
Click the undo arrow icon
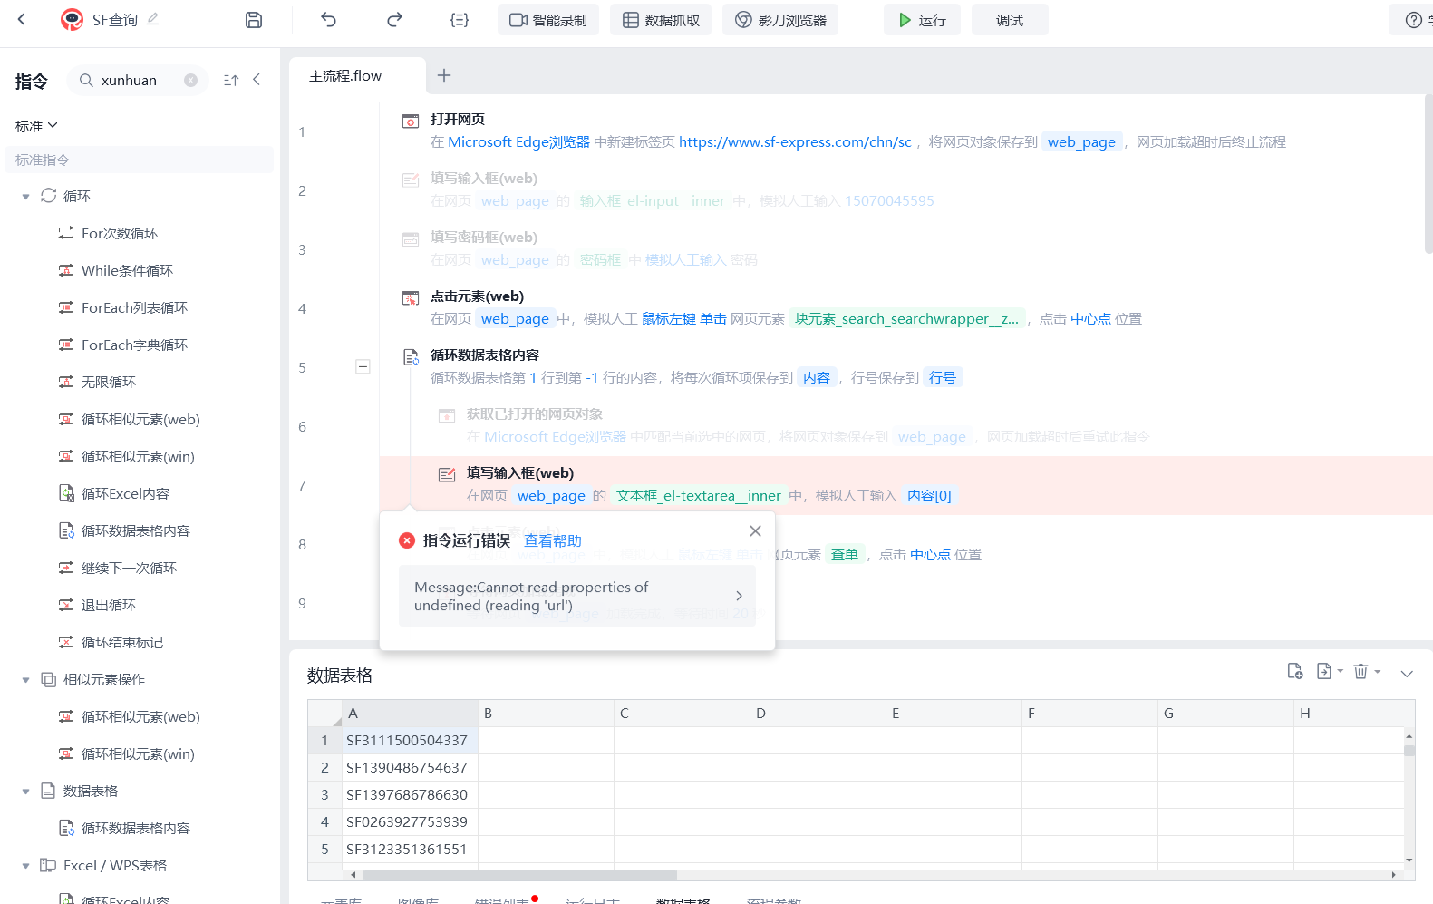pos(329,20)
